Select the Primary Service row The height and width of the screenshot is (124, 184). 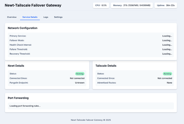[91, 36]
